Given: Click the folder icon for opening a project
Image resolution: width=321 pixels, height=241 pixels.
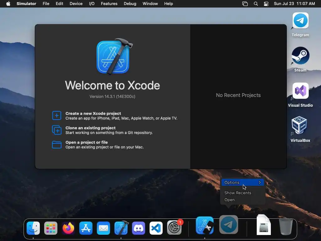Looking at the screenshot, I should pyautogui.click(x=57, y=144).
